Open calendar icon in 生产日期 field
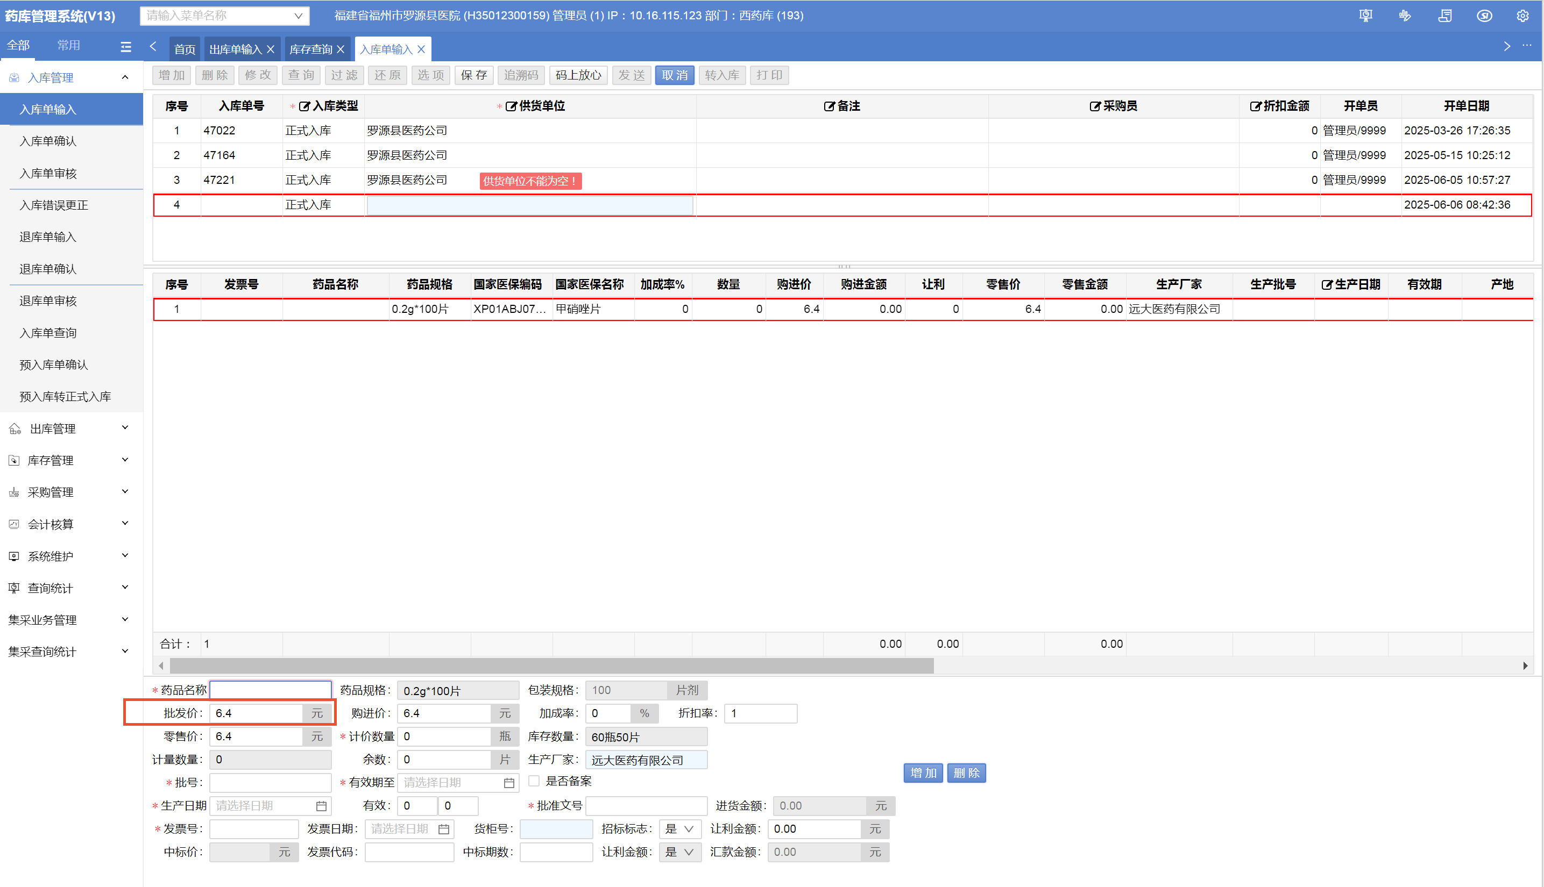The height and width of the screenshot is (887, 1544). [x=321, y=806]
